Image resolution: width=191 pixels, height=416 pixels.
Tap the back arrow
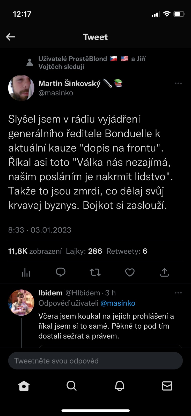coord(11,37)
